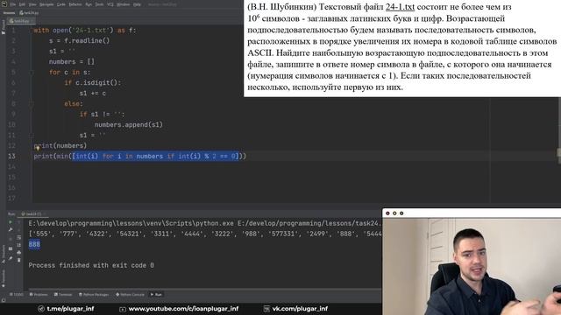Click task24.py breadcrumb in navigation bar
The width and height of the screenshot is (561, 315).
point(29,13)
